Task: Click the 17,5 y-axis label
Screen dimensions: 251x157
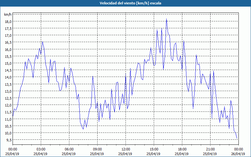Action: [9, 29]
